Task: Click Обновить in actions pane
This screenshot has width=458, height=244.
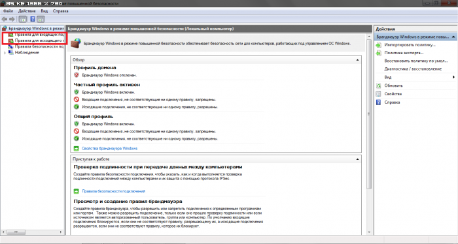Action: point(393,85)
